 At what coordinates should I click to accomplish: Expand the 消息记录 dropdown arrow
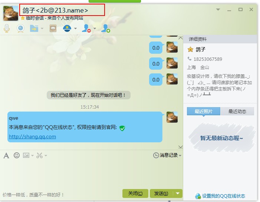click(180, 156)
